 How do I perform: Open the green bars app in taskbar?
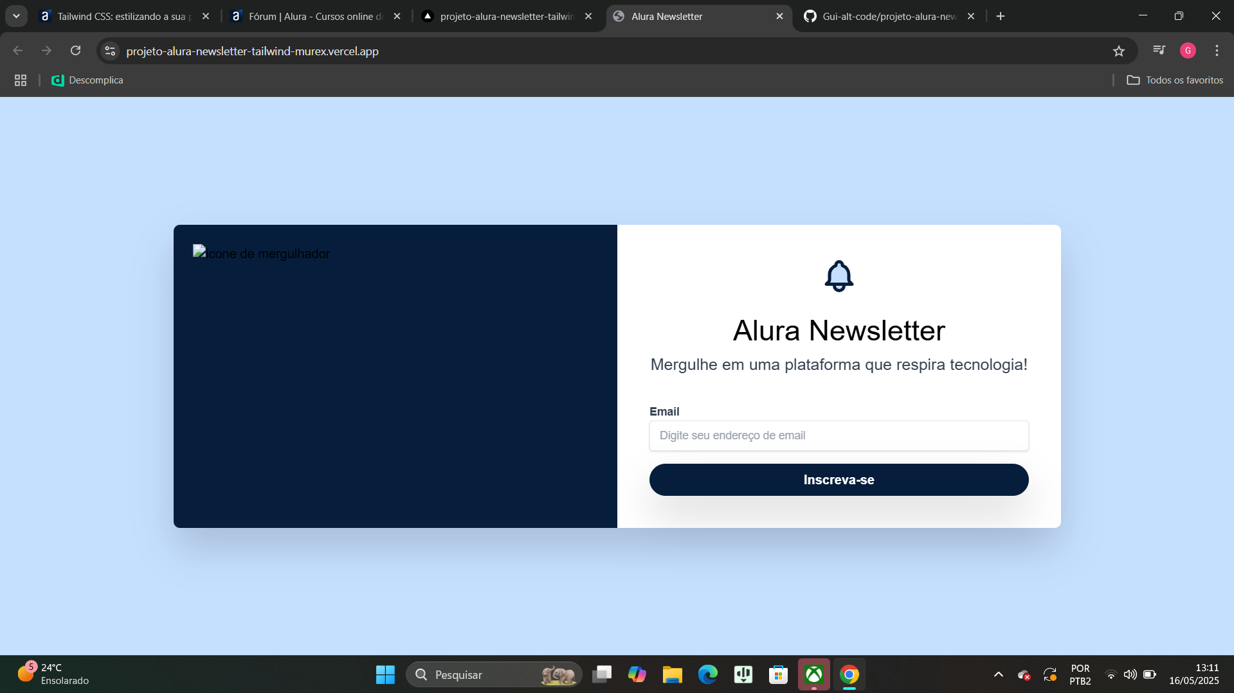tap(743, 674)
